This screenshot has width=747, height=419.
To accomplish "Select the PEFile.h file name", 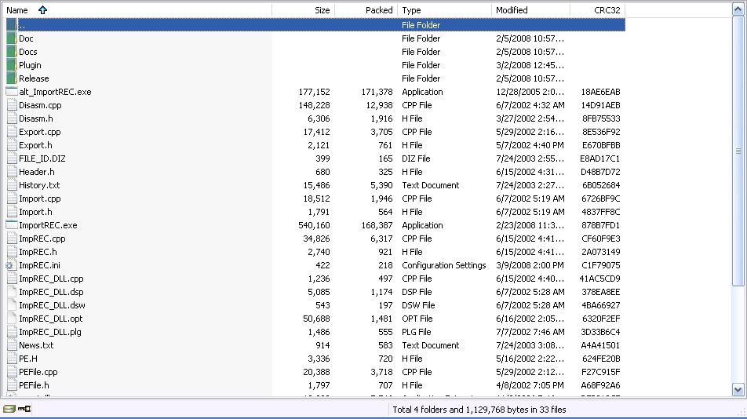I will point(34,385).
